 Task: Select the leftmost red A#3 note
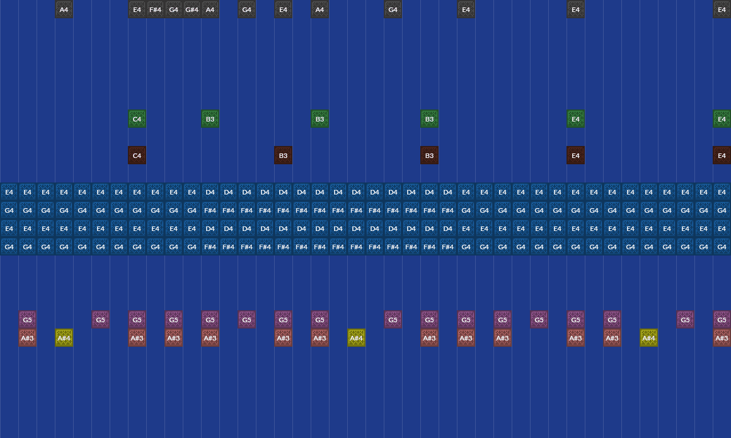27,338
